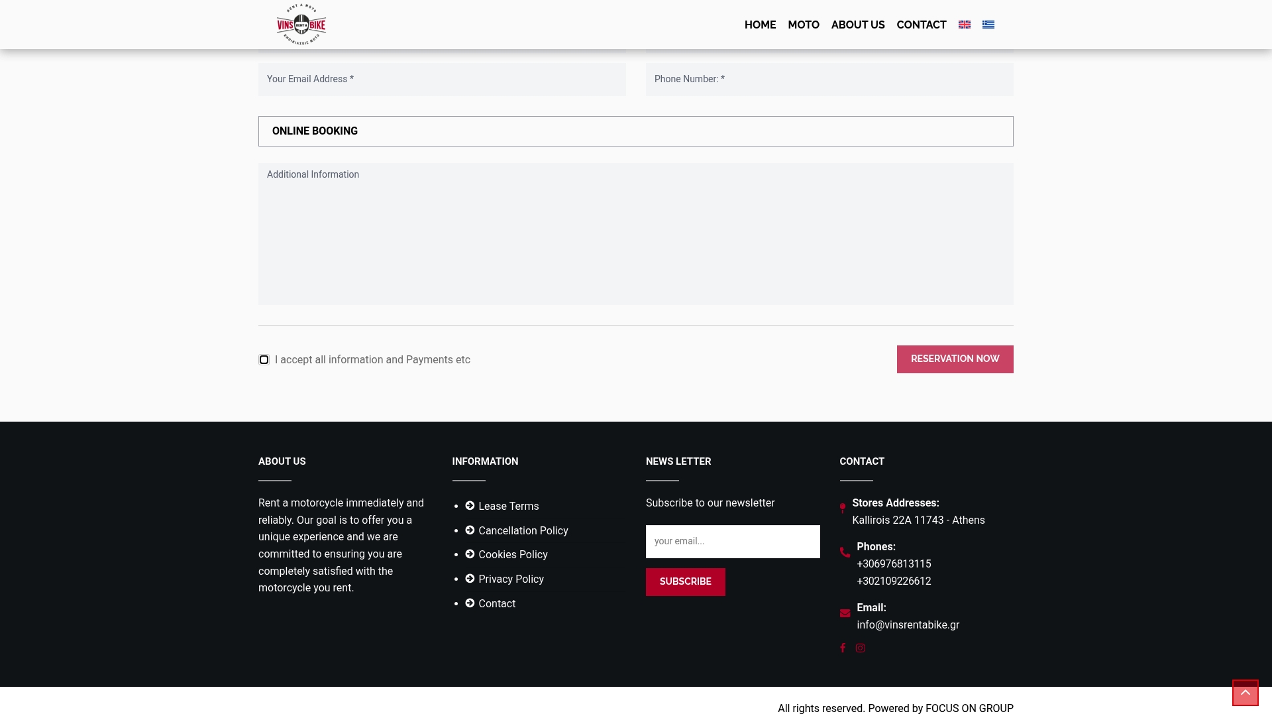1272x716 pixels.
Task: Click into the Phone Number field
Action: [829, 80]
